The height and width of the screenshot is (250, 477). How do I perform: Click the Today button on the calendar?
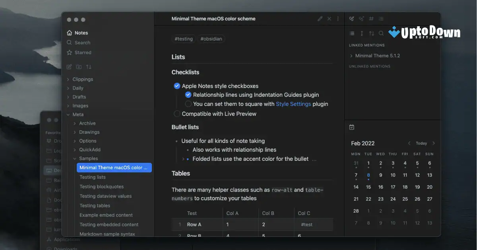tap(421, 143)
